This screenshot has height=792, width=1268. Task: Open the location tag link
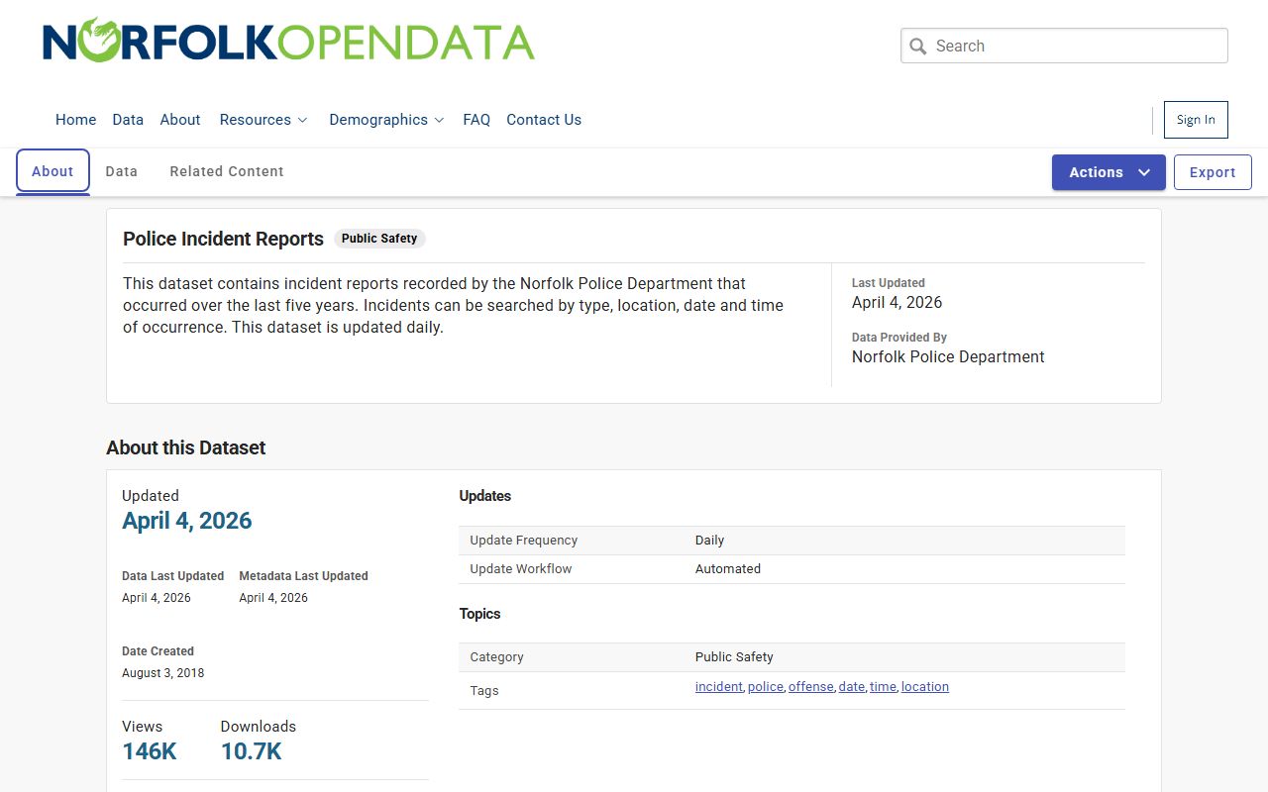coord(925,687)
